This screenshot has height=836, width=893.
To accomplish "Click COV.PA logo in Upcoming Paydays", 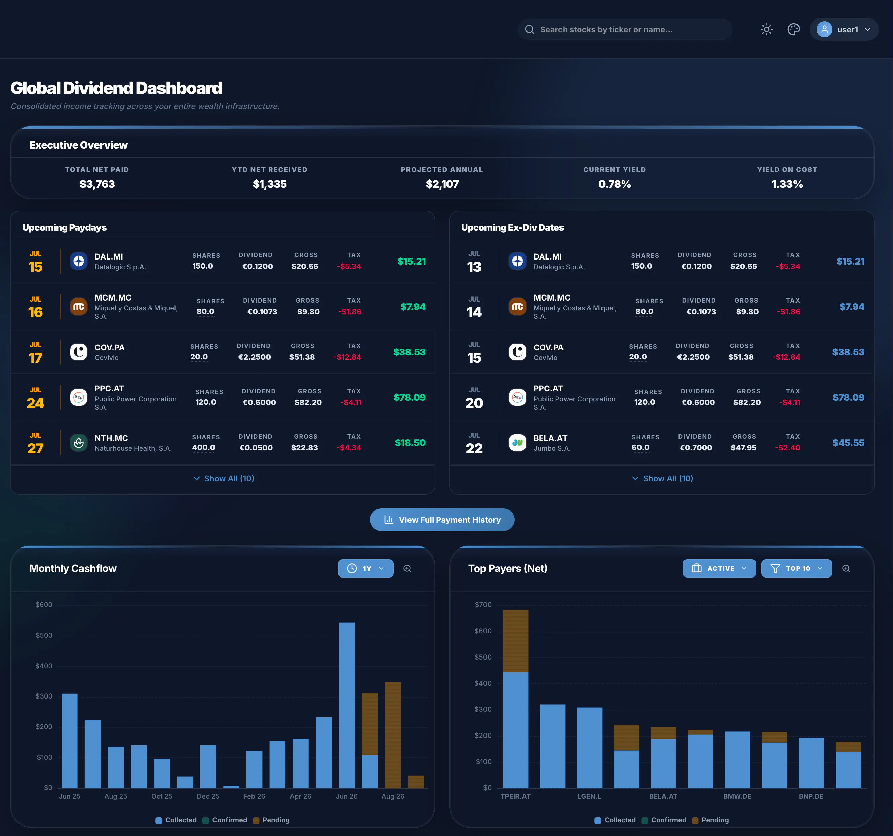I will (x=79, y=352).
